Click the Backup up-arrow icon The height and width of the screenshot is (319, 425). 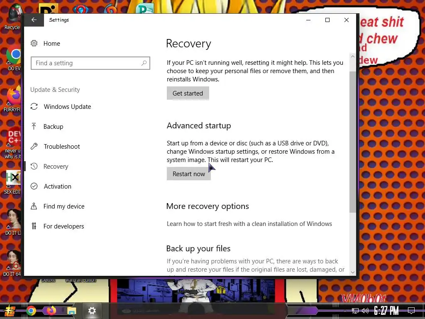point(34,126)
